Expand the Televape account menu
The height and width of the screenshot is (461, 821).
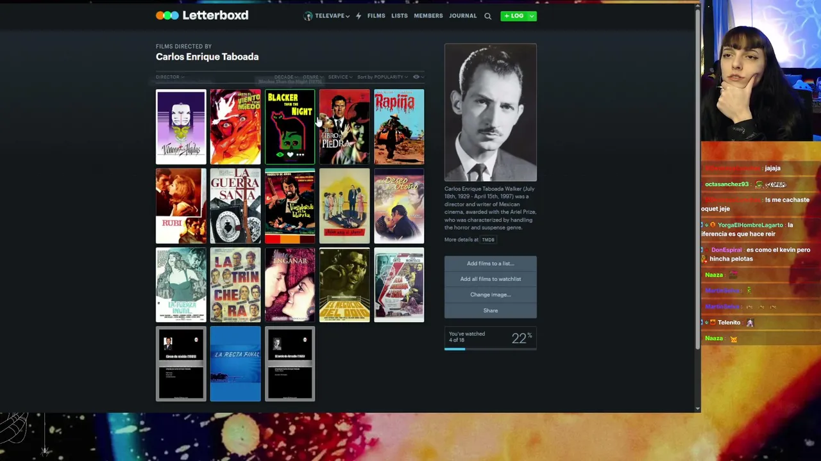[331, 16]
